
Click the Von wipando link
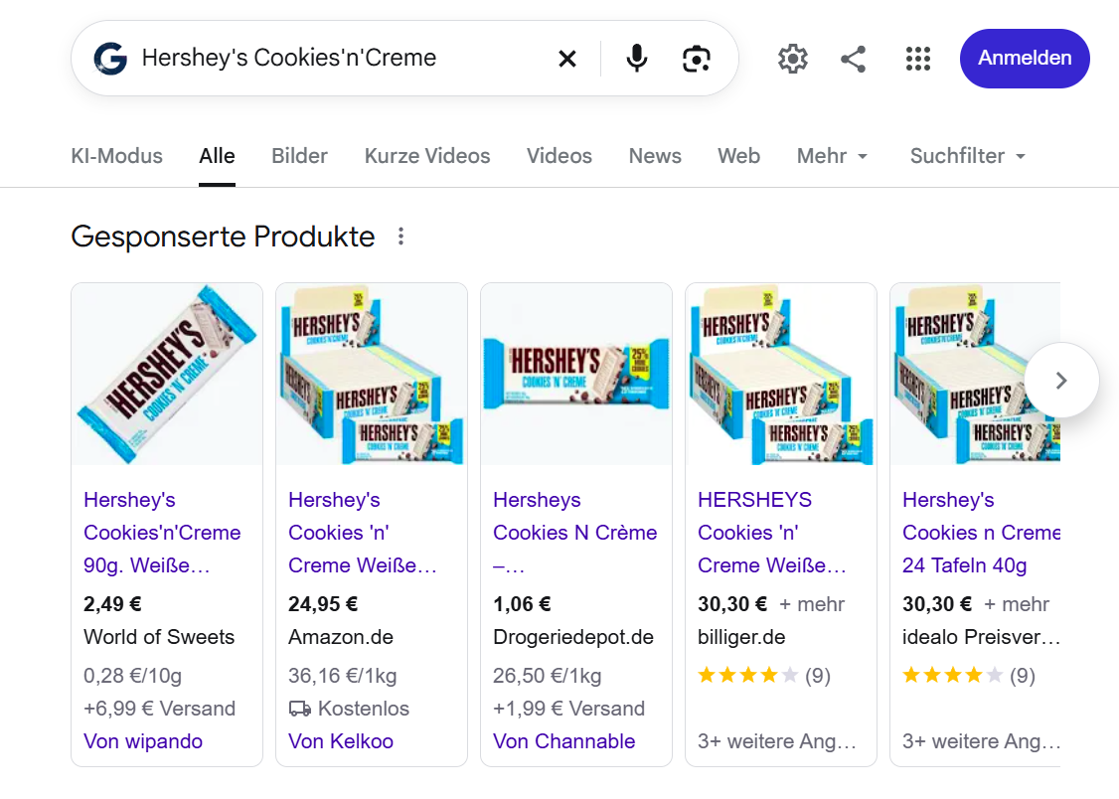143,741
